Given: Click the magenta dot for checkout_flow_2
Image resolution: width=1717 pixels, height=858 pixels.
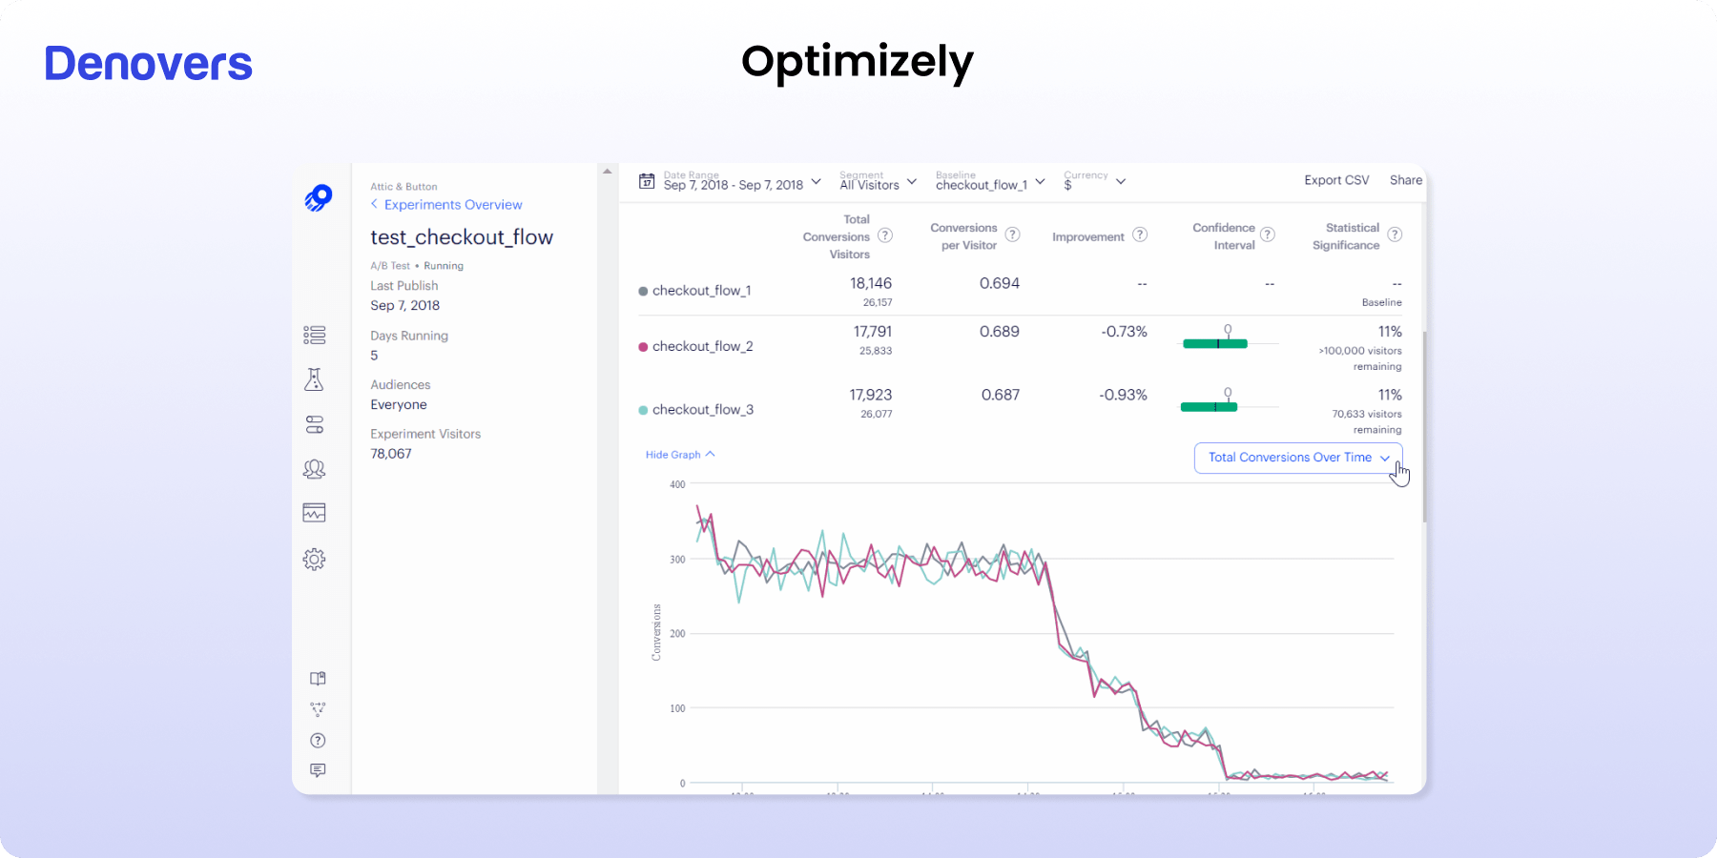Looking at the screenshot, I should (643, 347).
